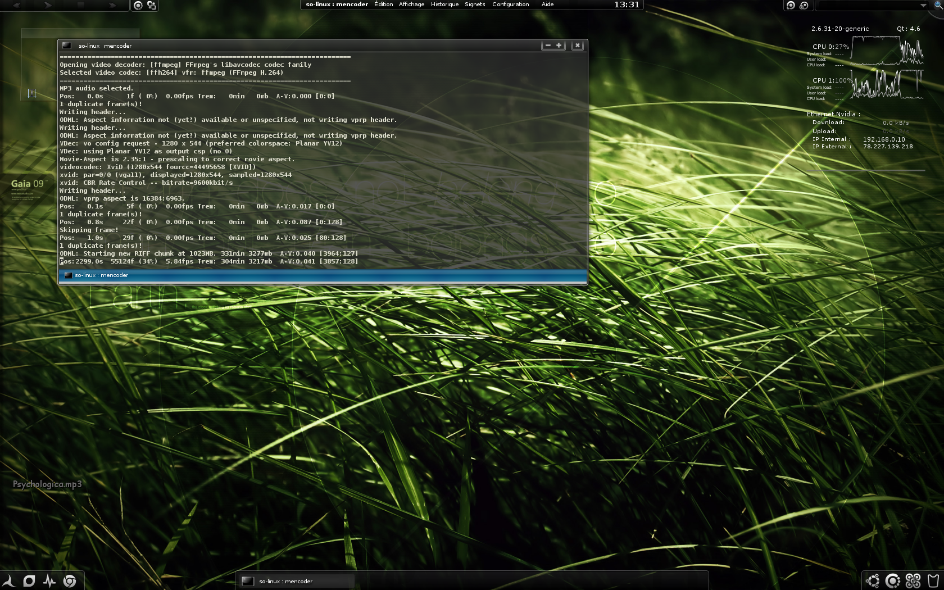The width and height of the screenshot is (944, 590).
Task: Click the 'Pos:2299.0s' progress line in terminal
Action: pyautogui.click(x=209, y=261)
